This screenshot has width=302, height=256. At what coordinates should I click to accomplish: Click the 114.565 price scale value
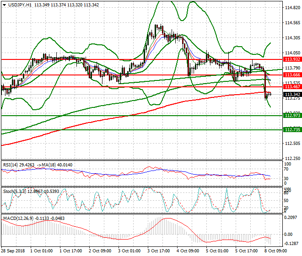pyautogui.click(x=292, y=23)
